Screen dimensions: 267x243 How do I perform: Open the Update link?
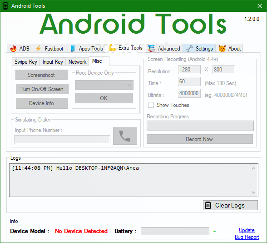click(x=247, y=230)
